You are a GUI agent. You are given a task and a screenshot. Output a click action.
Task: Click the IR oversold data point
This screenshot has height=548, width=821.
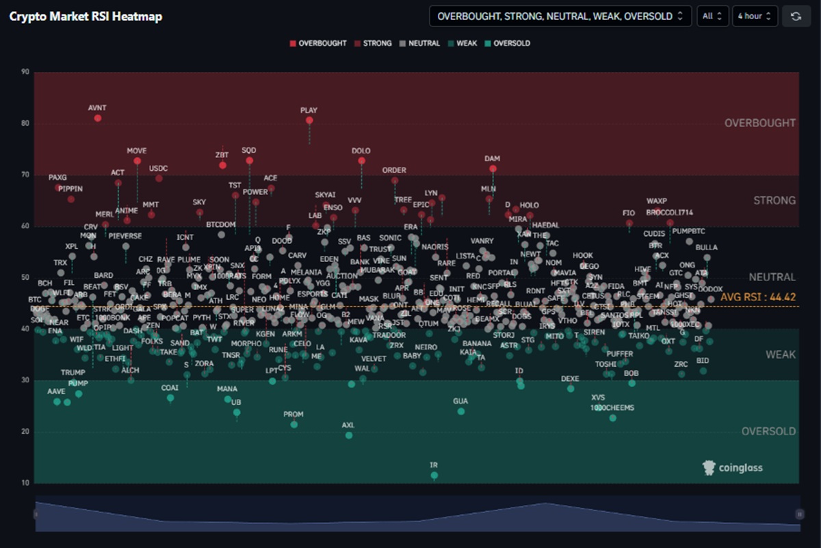coord(434,475)
